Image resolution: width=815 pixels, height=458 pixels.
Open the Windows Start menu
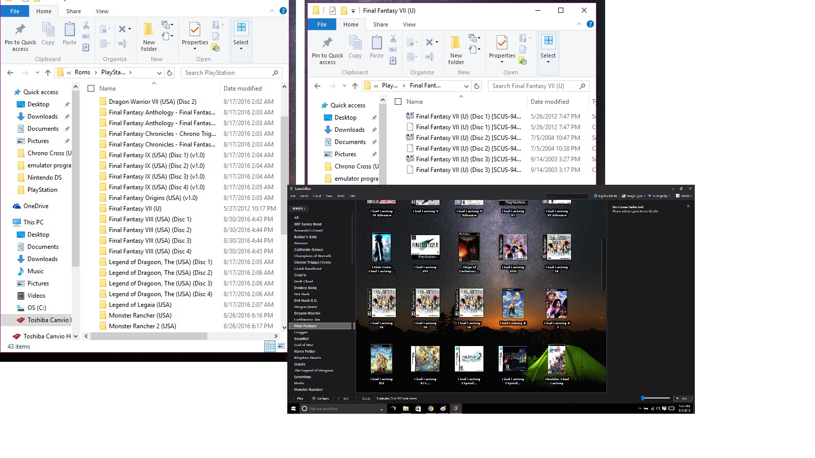pyautogui.click(x=293, y=409)
